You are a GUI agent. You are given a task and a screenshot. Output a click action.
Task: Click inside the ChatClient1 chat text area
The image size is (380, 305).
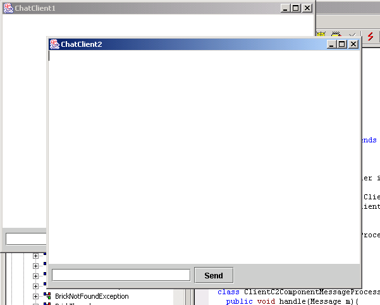point(24,121)
